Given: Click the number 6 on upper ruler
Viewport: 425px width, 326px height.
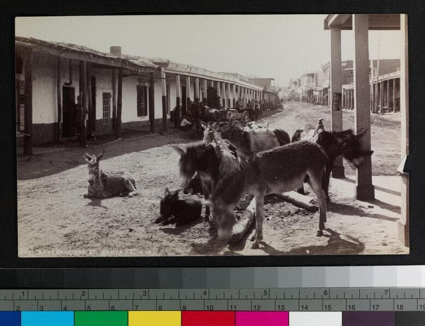Looking at the screenshot, I should [325, 294].
